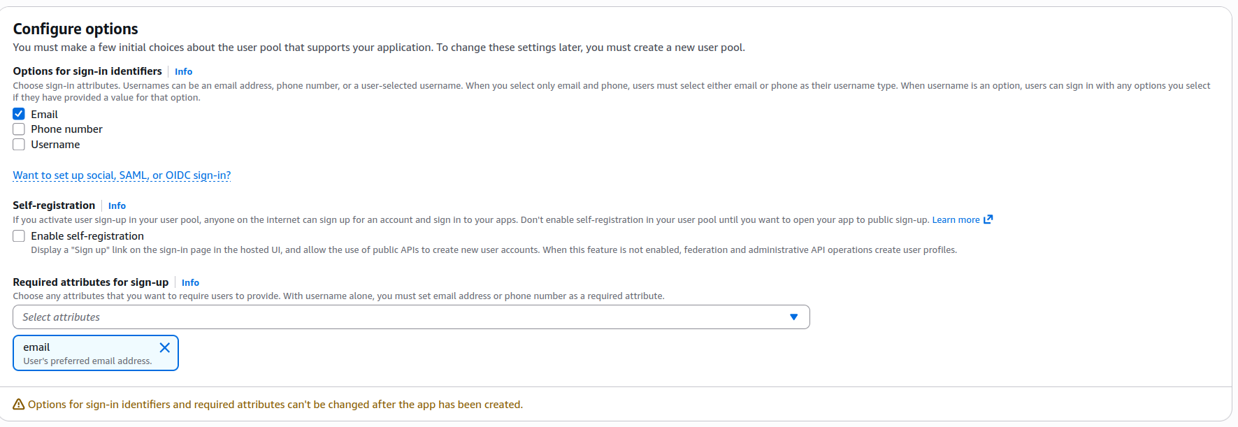Viewport: 1238px width, 427px height.
Task: Click the external link icon beside Learn more
Action: pyautogui.click(x=988, y=219)
